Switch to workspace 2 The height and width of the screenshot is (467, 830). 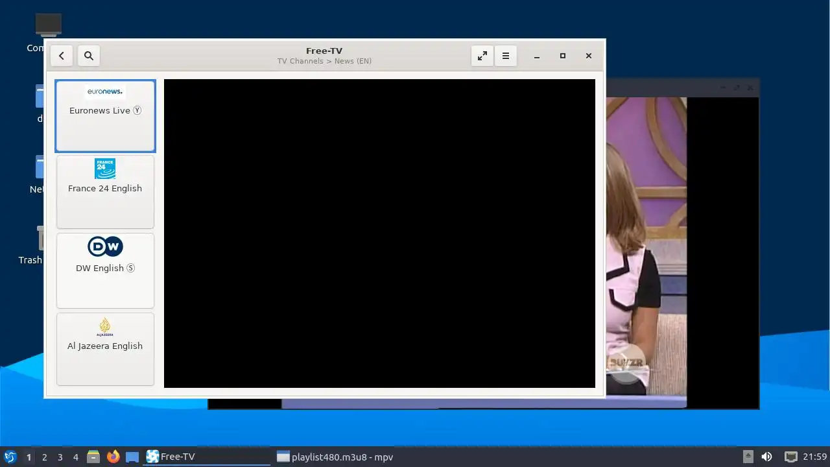pos(44,457)
